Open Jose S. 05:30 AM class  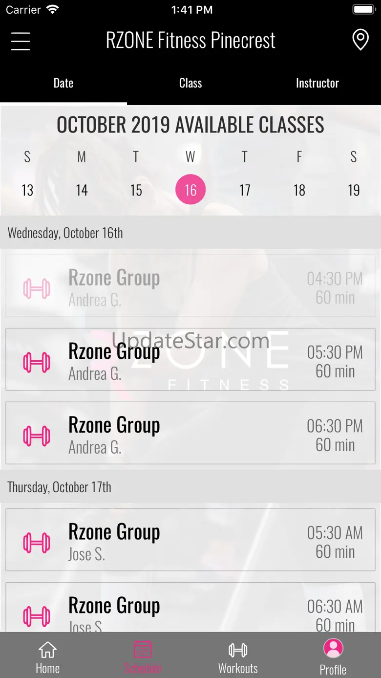[x=190, y=540]
